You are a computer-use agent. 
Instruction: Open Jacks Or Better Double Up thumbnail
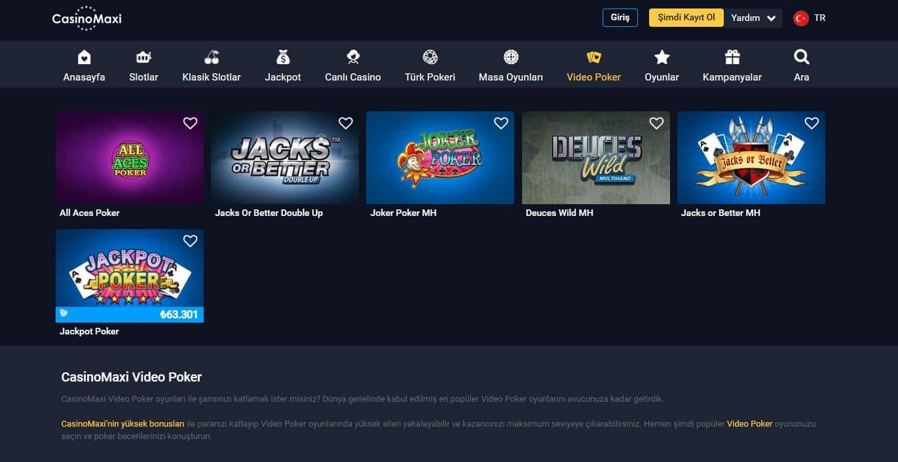tap(285, 158)
